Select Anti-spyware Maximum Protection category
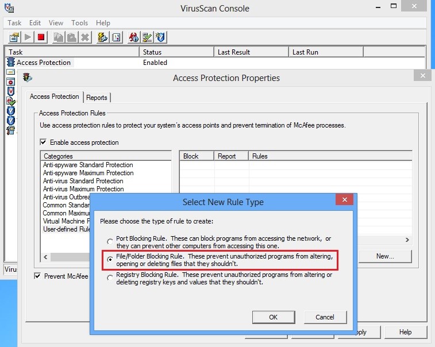The height and width of the screenshot is (347, 435). [88, 173]
